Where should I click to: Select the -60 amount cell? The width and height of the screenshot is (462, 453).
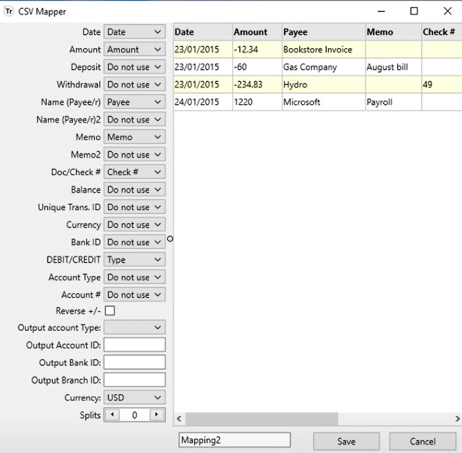tap(257, 67)
